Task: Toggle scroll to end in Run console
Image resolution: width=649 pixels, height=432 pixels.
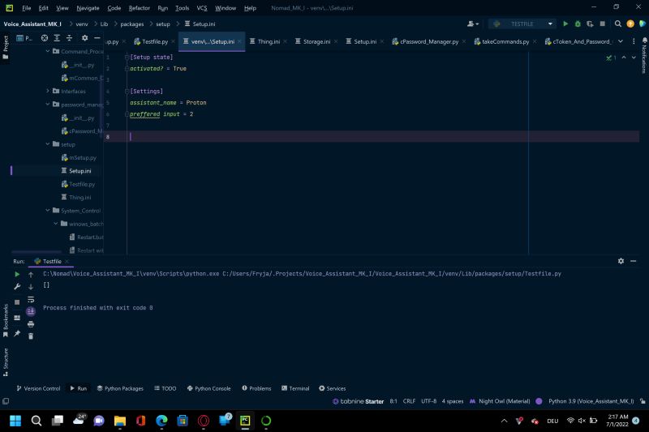Action: (31, 311)
